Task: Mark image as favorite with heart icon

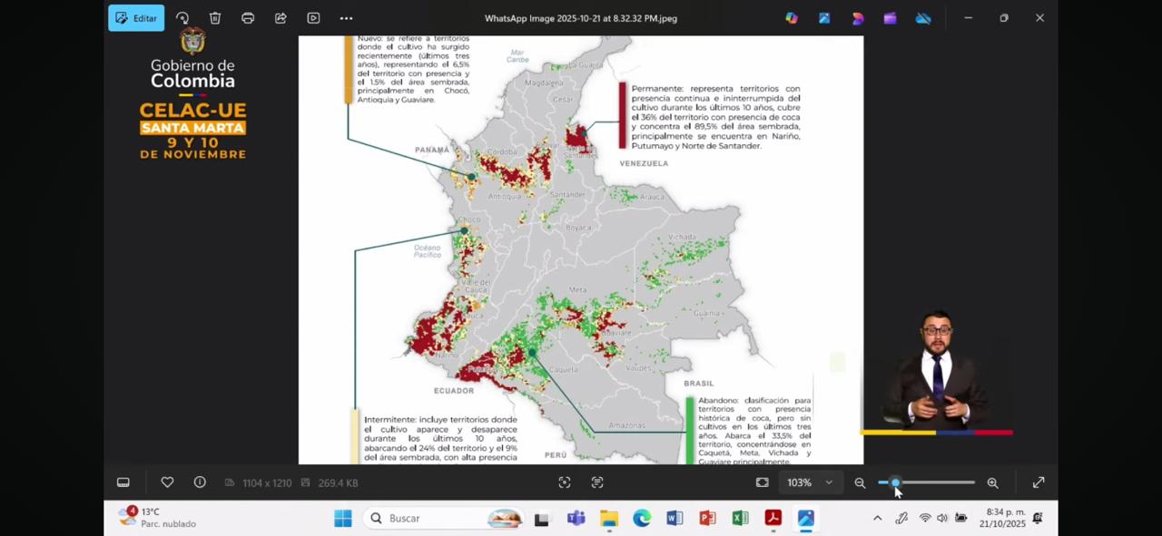Action: (x=167, y=482)
